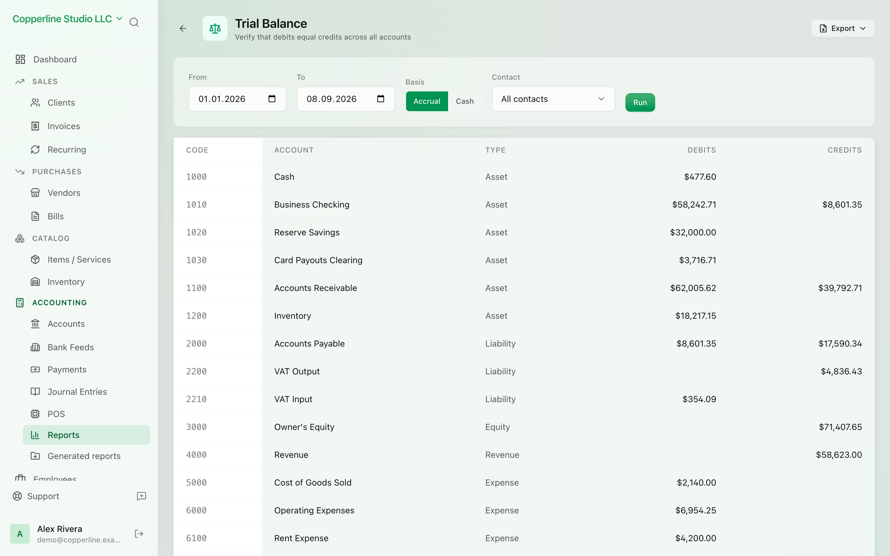The width and height of the screenshot is (890, 556).
Task: Open Bills in the sidebar
Action: coord(87,216)
